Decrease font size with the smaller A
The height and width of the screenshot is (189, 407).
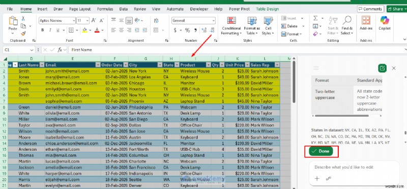click(102, 20)
